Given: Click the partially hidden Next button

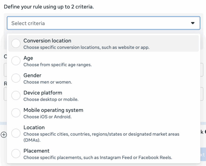Looking at the screenshot, I should coord(202,155).
